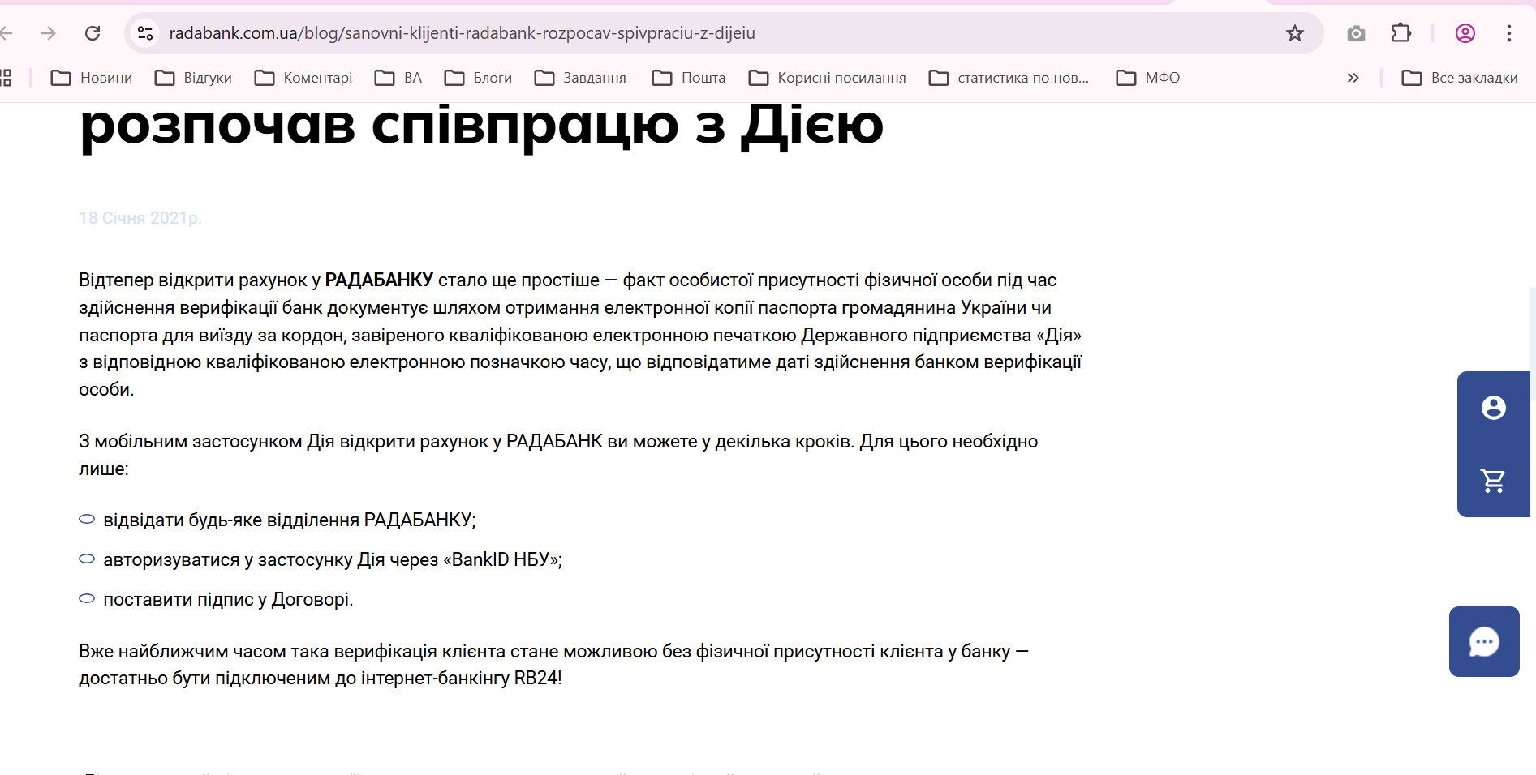Open the Корисні посилання bookmarks folder

[828, 78]
